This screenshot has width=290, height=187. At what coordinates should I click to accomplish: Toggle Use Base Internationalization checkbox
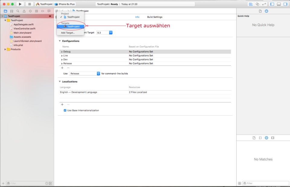click(x=65, y=111)
